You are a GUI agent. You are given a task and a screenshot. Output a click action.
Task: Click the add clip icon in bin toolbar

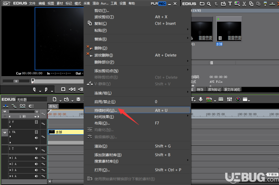(x=223, y=4)
